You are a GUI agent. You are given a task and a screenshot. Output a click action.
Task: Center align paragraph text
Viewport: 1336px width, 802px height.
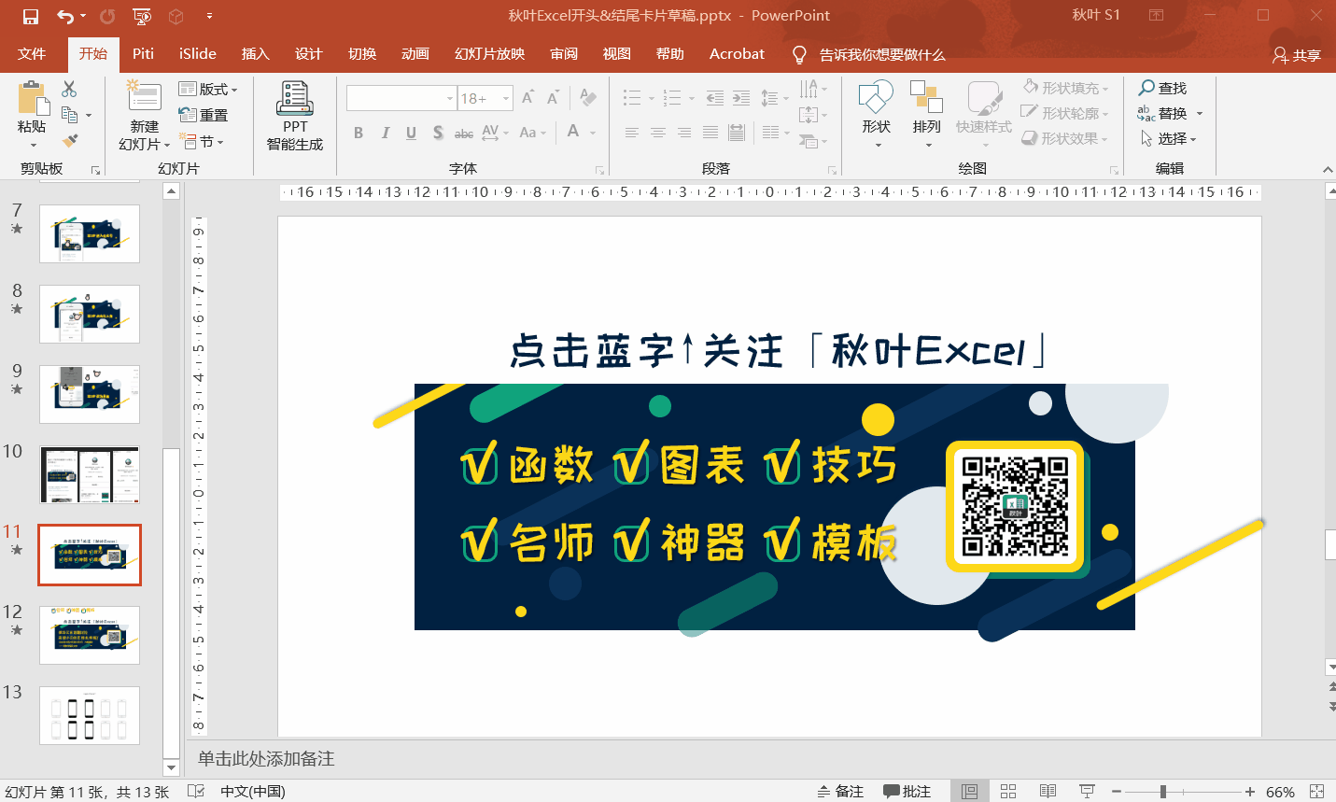658,133
